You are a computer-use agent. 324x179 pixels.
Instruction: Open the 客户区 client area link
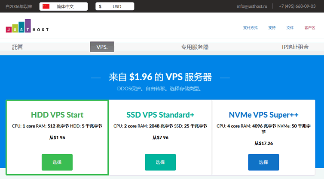point(310,27)
